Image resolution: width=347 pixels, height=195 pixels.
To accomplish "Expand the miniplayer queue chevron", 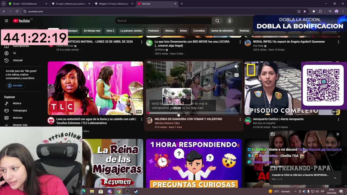I will [x=335, y=178].
